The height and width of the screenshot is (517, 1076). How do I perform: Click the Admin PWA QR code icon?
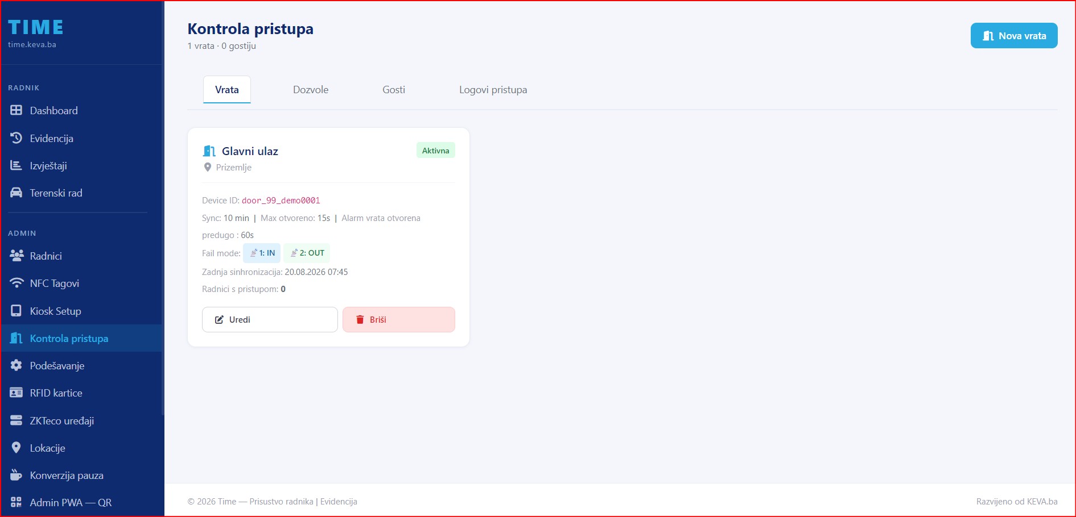16,502
